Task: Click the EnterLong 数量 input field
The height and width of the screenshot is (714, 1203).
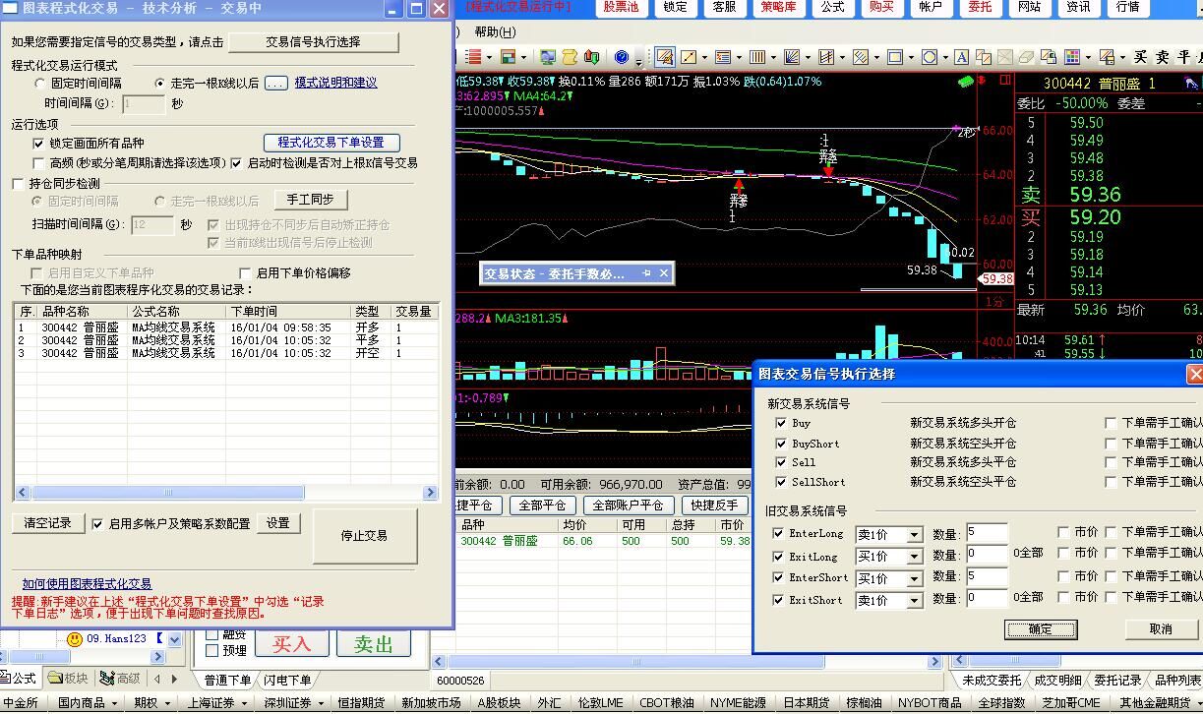Action: click(987, 534)
